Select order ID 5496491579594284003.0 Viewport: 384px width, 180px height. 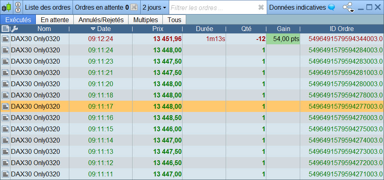tap(346, 50)
